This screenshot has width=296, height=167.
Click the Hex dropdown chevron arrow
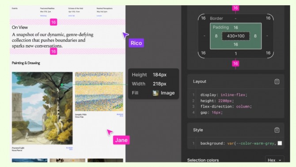pyautogui.click(x=280, y=160)
